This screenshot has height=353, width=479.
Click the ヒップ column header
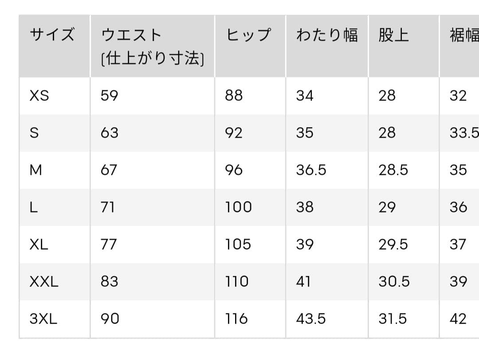[248, 35]
